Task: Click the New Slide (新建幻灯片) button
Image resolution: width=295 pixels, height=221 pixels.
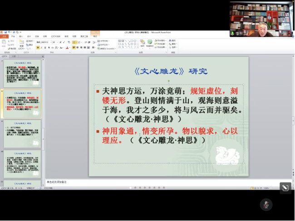Action: coord(21,44)
